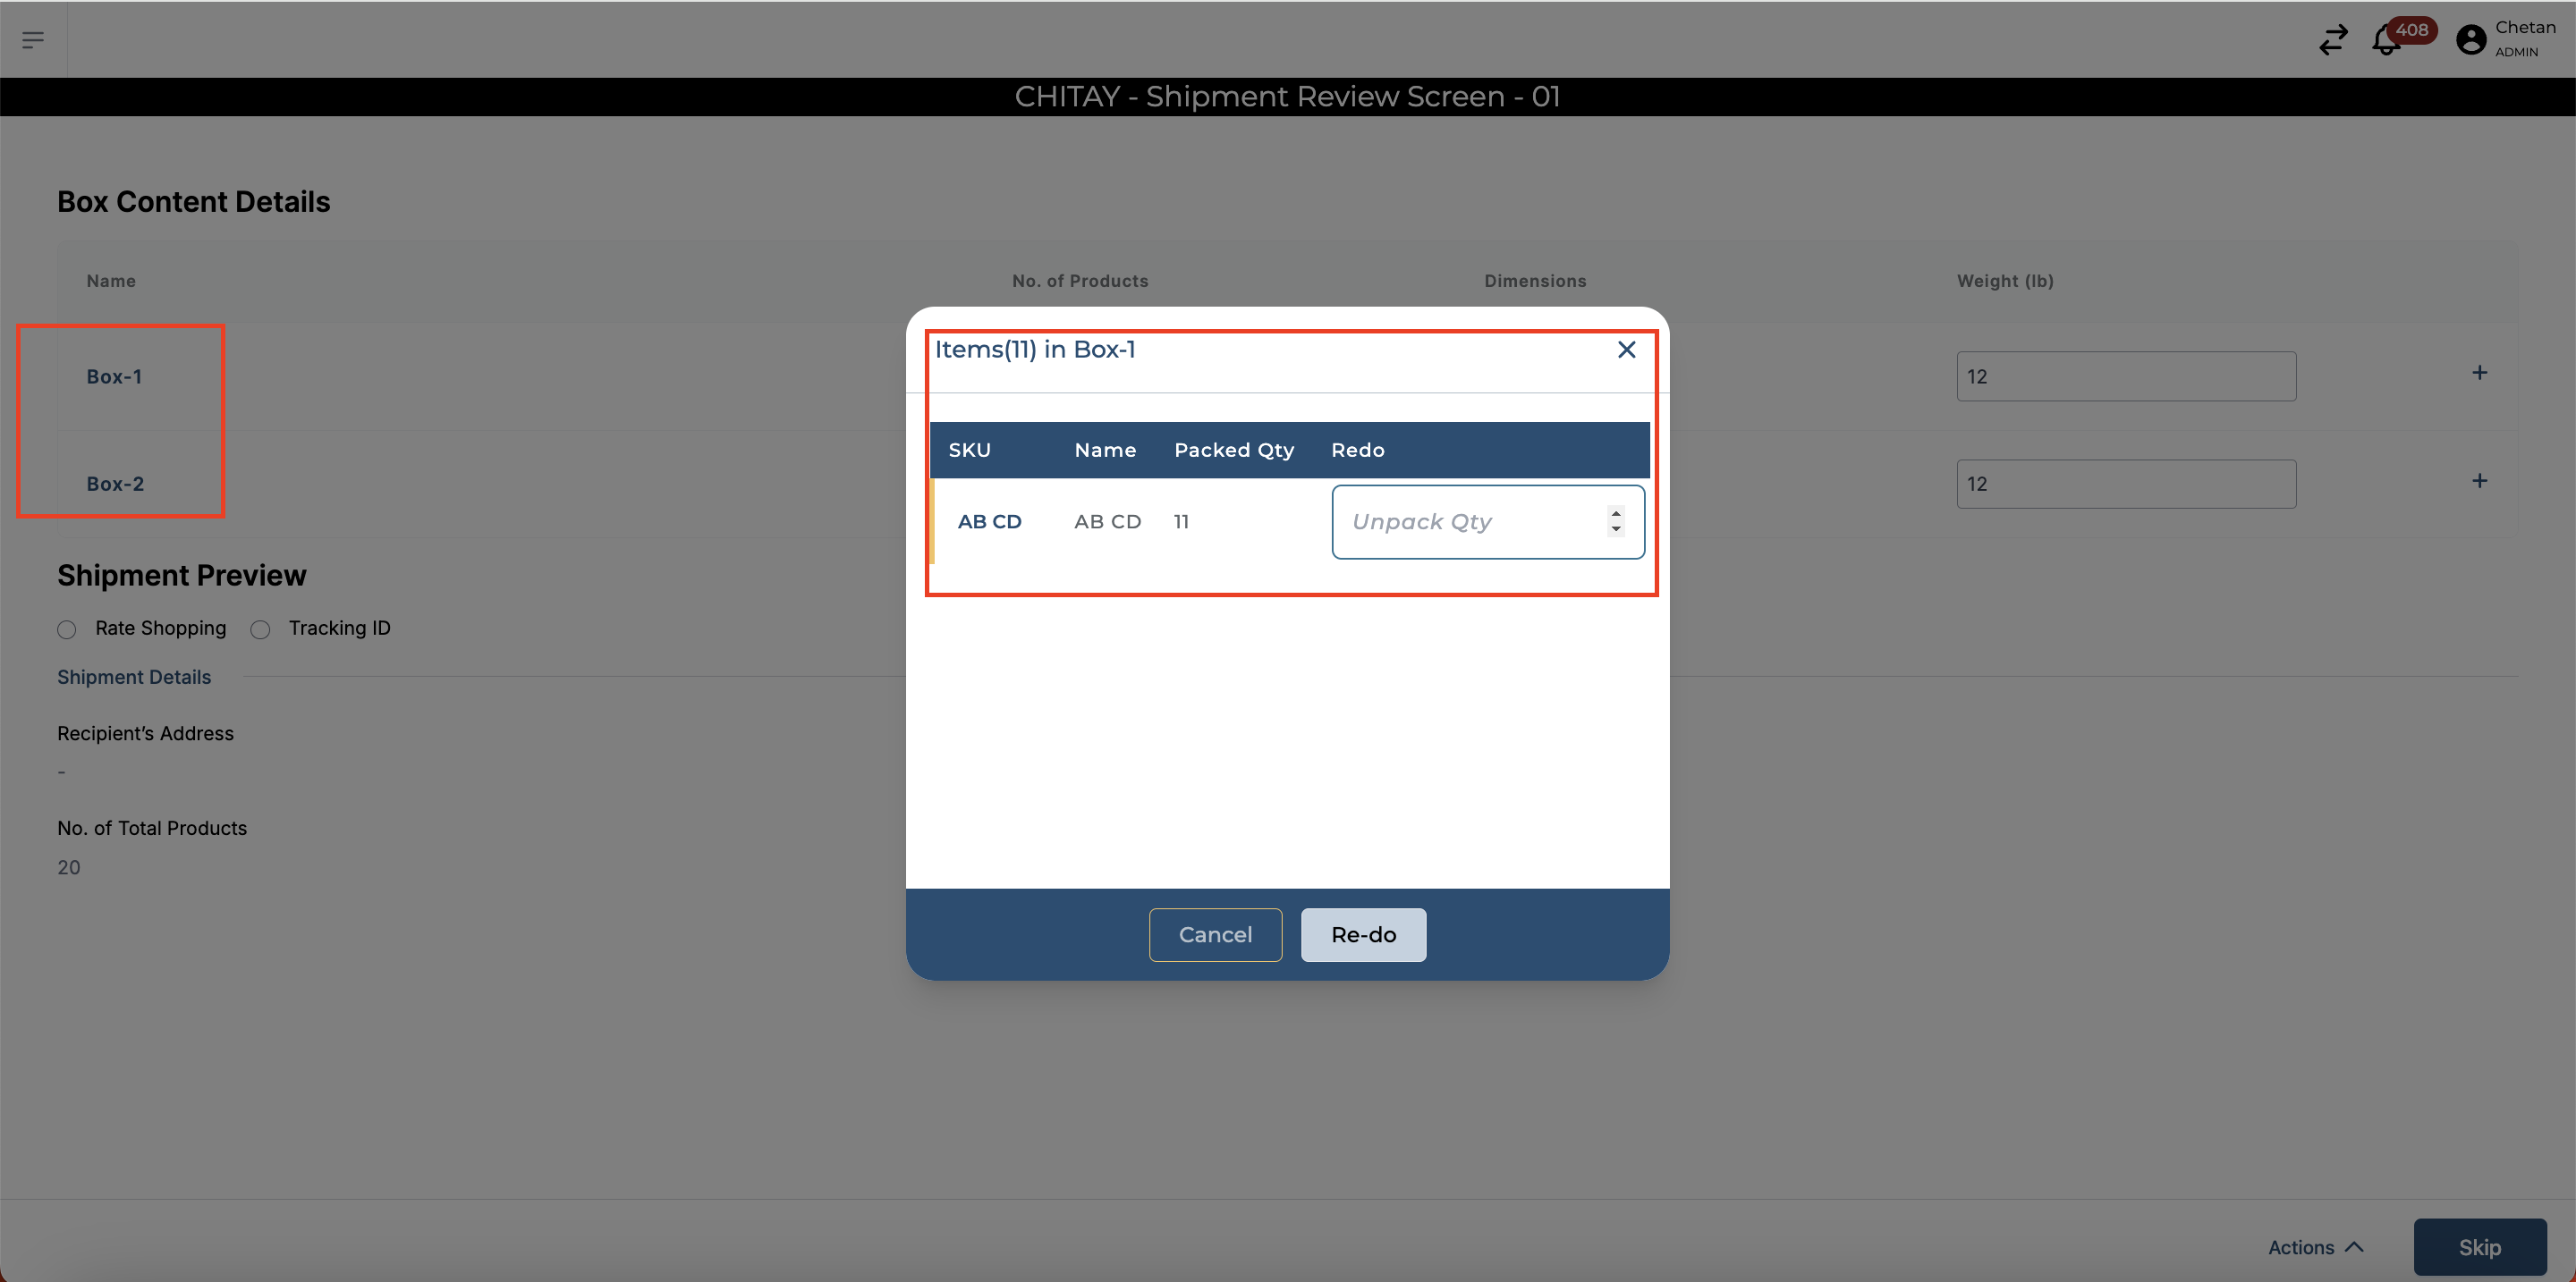
Task: Click the swap arrows icon in header
Action: point(2333,40)
